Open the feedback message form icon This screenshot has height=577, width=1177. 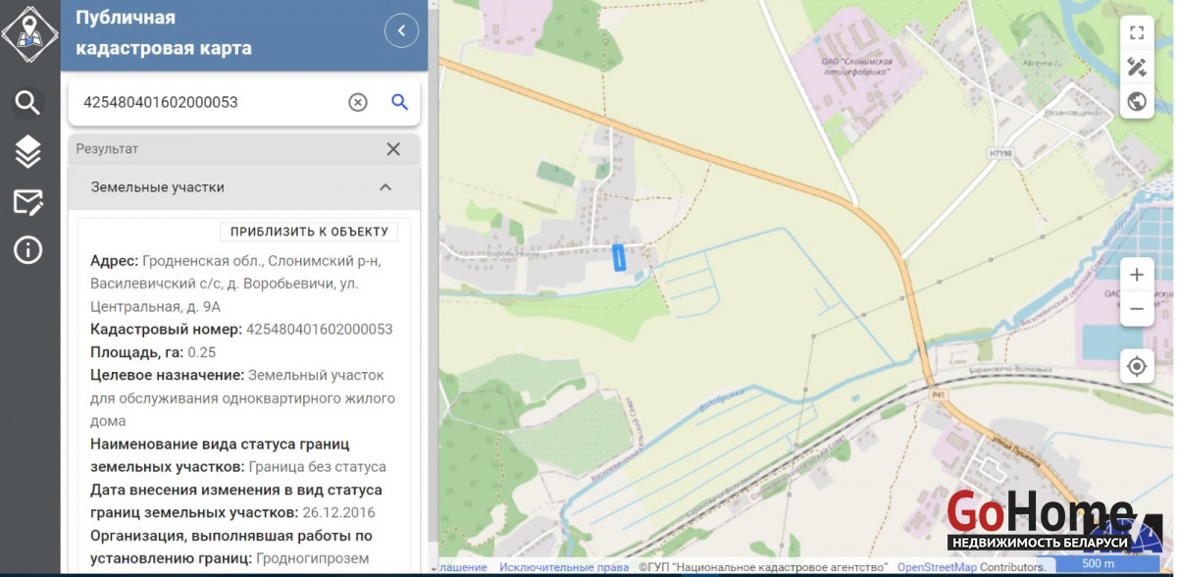(x=27, y=202)
